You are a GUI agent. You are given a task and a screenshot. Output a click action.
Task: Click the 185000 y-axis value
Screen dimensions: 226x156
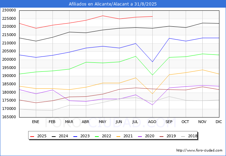pos(9,84)
